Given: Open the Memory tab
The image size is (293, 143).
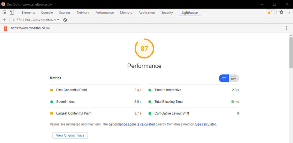Looking at the screenshot, I should tap(126, 13).
